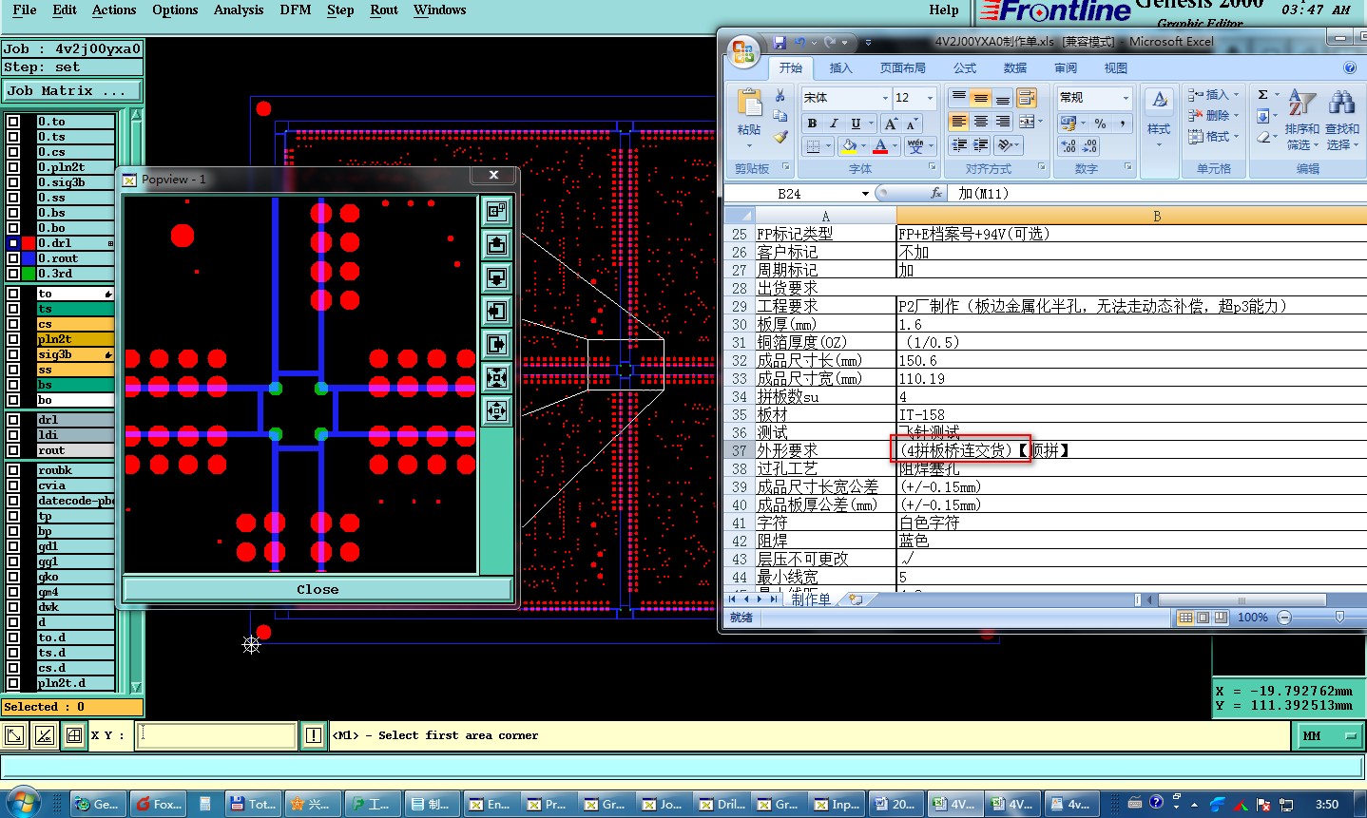Click the Popview zoom-in arrows icon
1367x818 pixels.
click(x=496, y=377)
